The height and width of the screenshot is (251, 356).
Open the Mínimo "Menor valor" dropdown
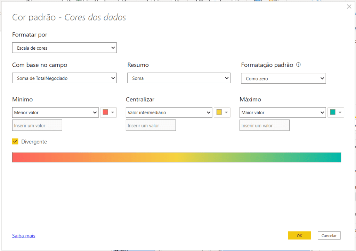(x=55, y=112)
